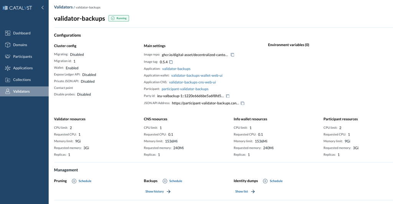The width and height of the screenshot is (393, 204).
Task: Go to the Domains section
Action: coord(20,45)
